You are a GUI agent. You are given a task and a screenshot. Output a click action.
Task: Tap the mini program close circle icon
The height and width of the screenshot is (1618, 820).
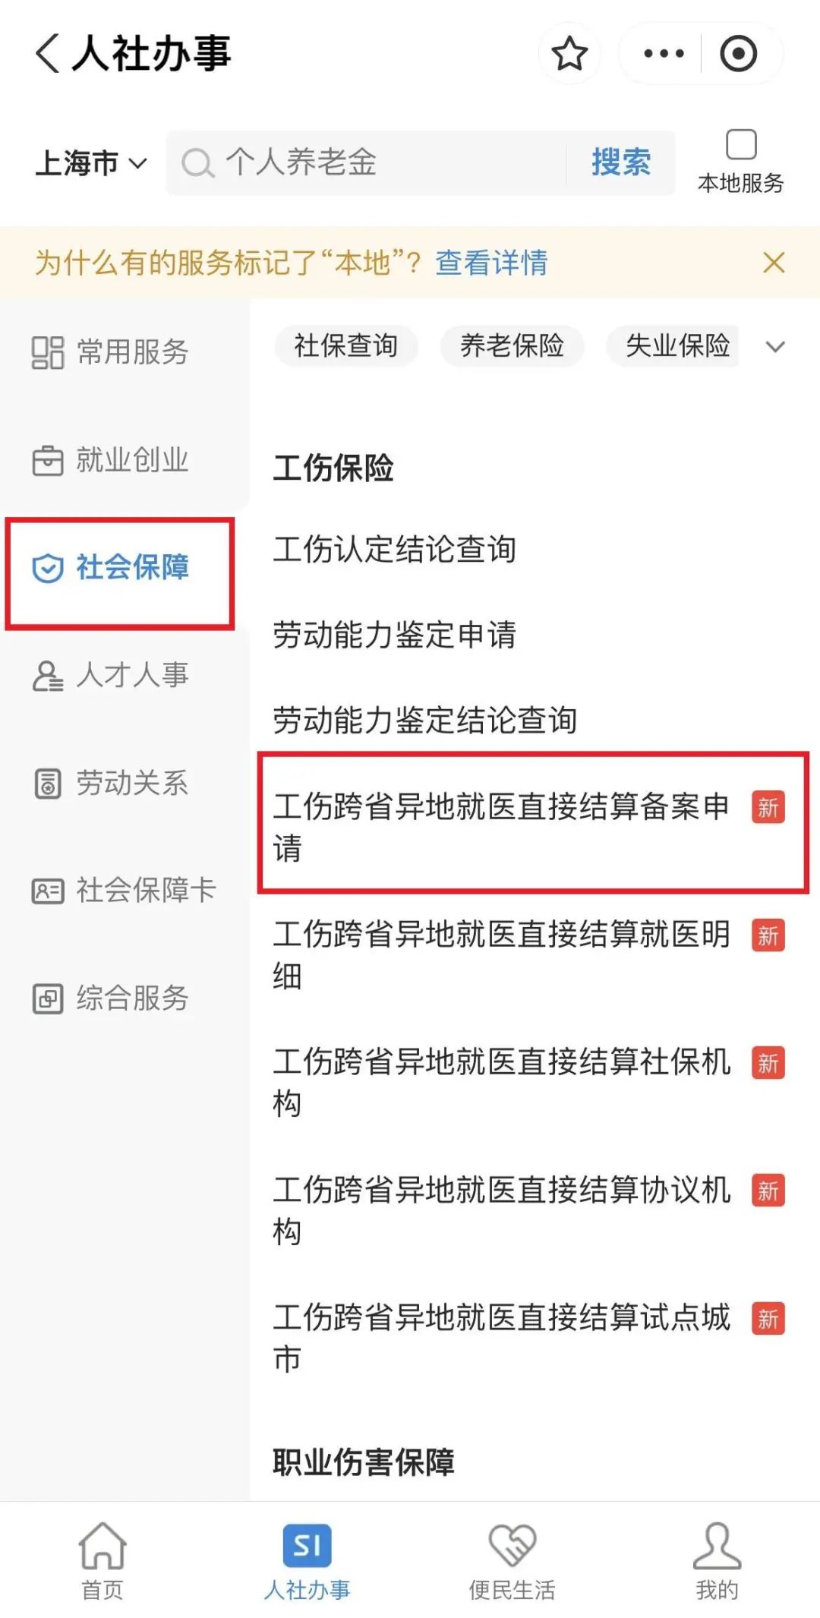[738, 54]
